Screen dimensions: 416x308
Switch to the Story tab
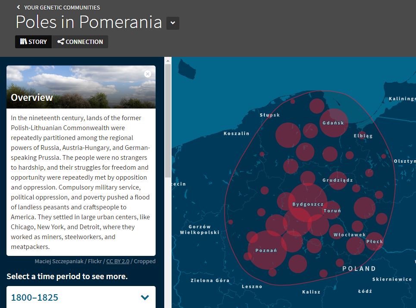coord(34,42)
